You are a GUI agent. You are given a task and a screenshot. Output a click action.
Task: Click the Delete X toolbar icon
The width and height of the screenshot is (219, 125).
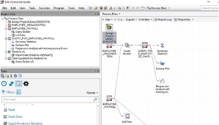pyautogui.click(x=128, y=8)
